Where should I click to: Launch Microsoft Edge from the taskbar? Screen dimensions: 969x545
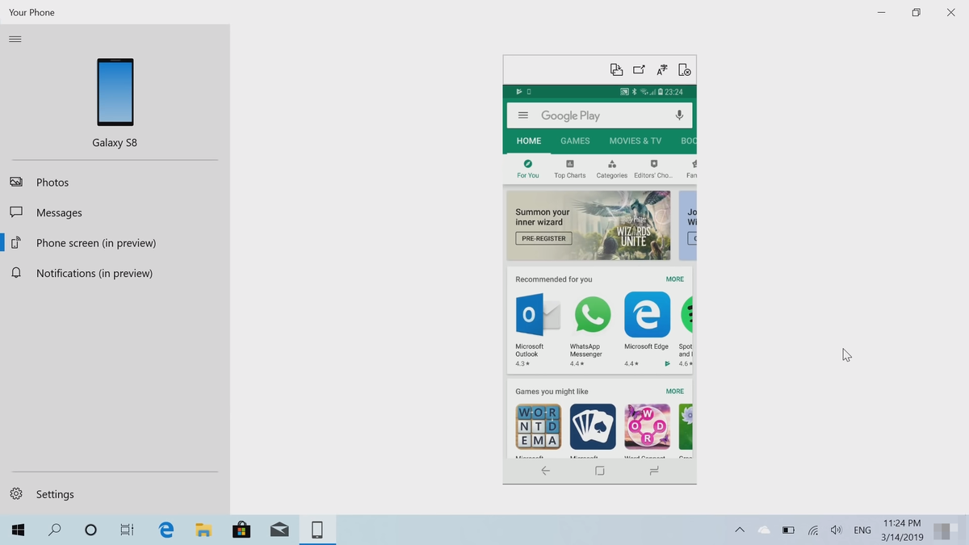[166, 530]
